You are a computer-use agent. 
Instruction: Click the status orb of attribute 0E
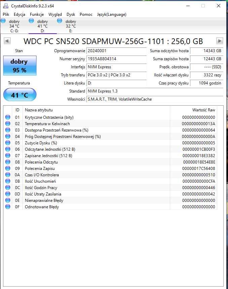(8, 200)
